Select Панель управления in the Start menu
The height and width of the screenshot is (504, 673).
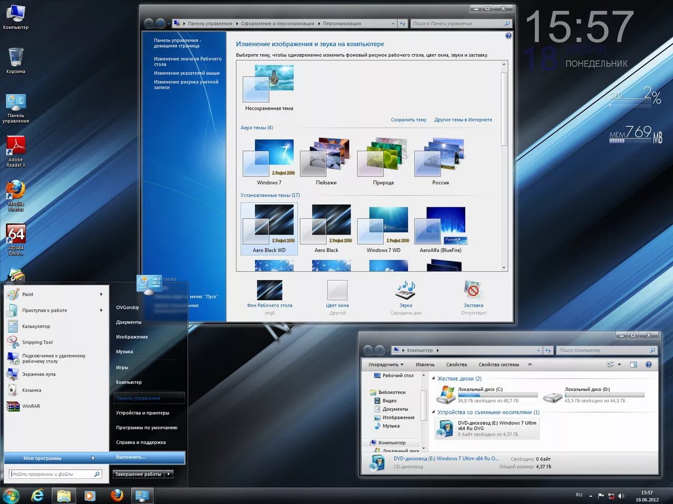[138, 398]
